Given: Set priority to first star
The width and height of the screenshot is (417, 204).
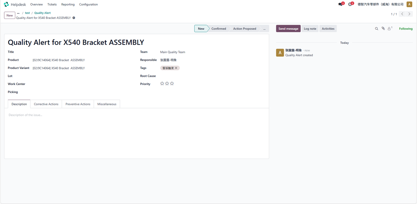Looking at the screenshot, I should 162,84.
